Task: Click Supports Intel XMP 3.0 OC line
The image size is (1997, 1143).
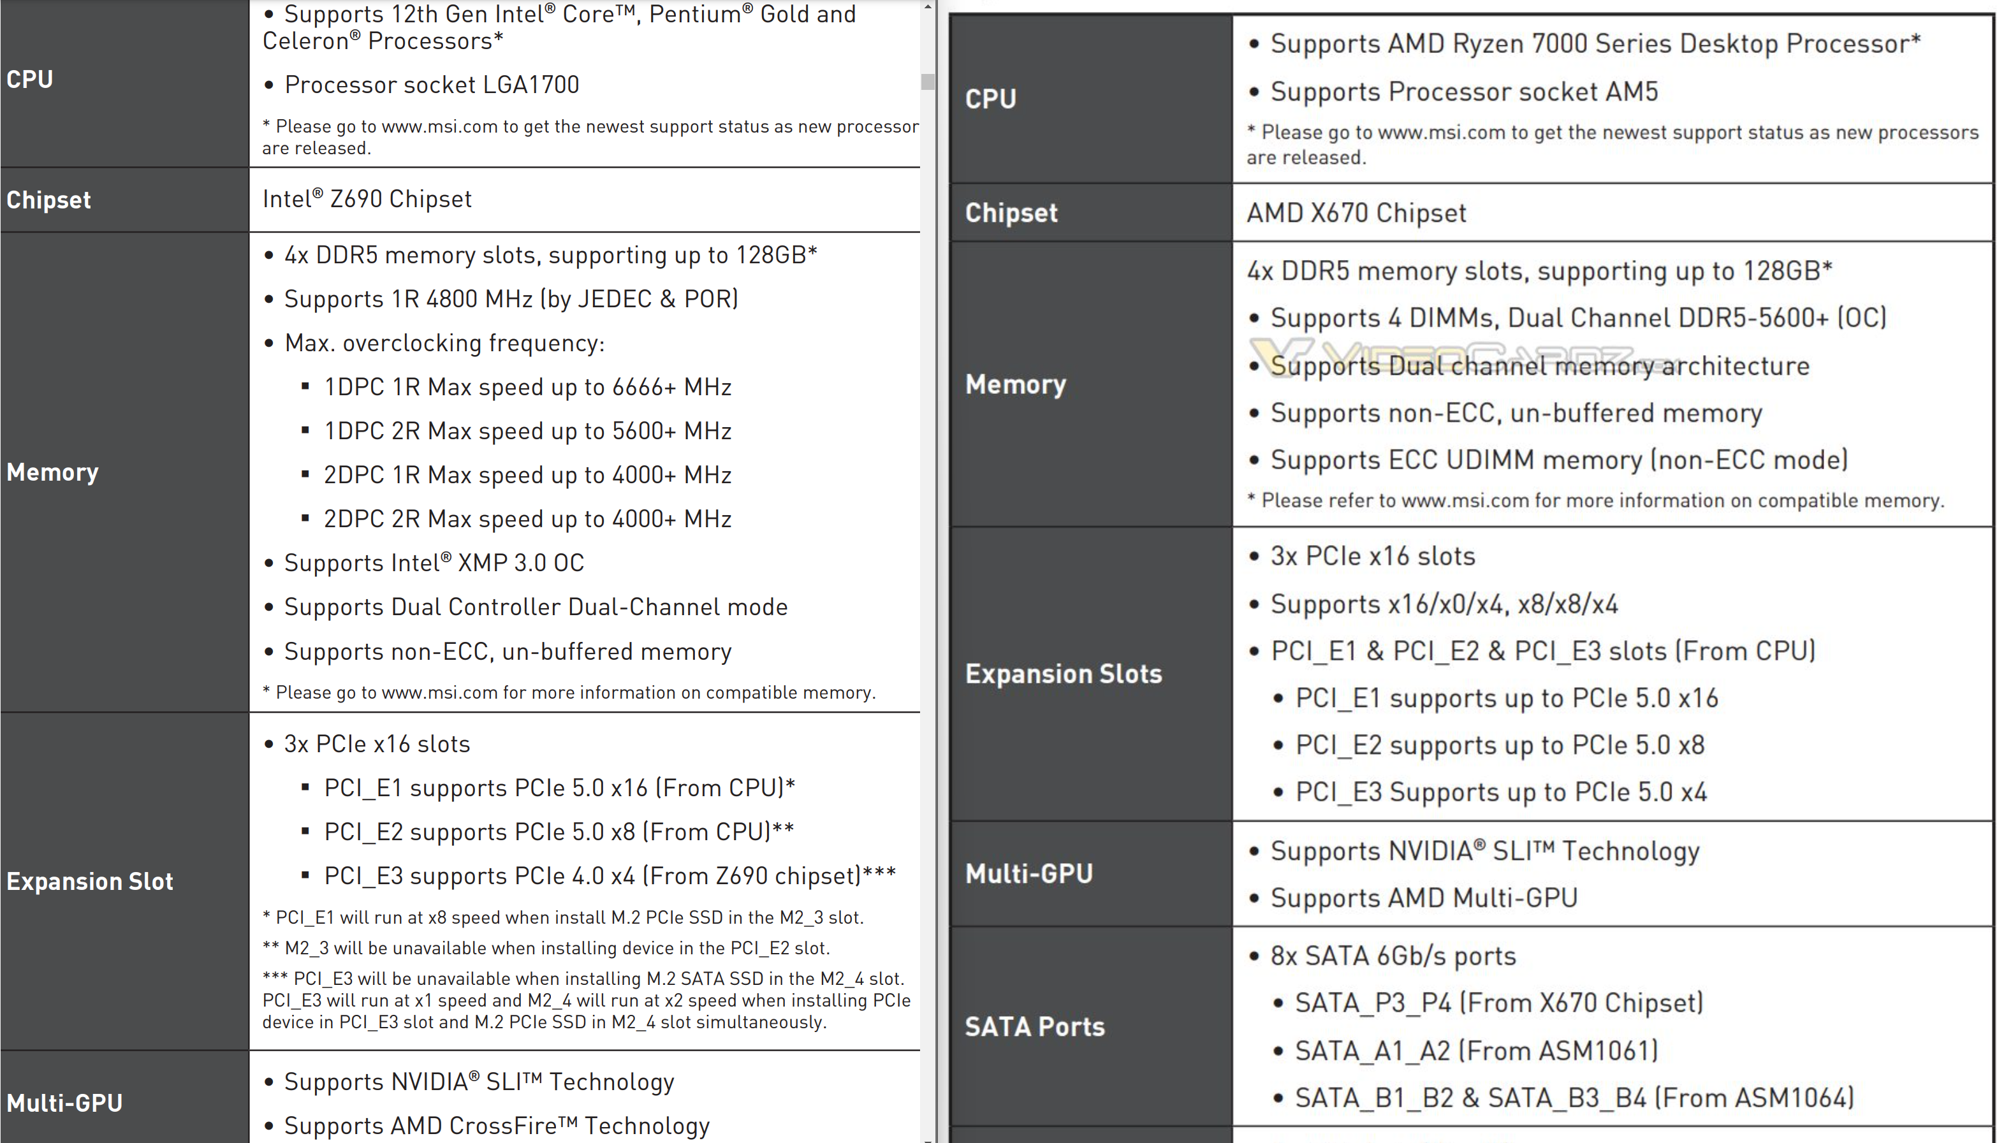Action: [434, 563]
